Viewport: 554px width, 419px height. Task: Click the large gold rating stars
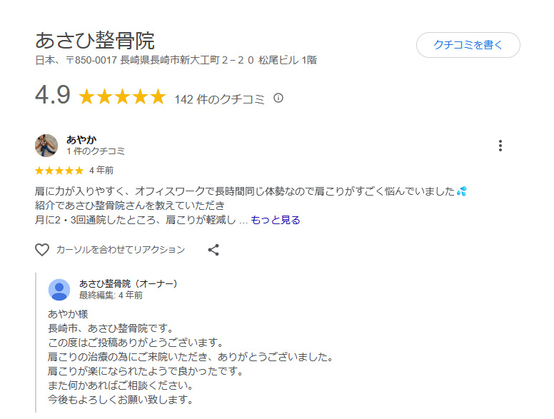[x=121, y=97]
